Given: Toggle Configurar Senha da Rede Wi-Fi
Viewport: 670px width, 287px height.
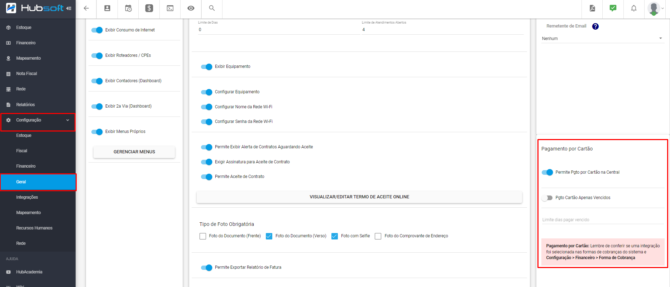Looking at the screenshot, I should point(207,122).
